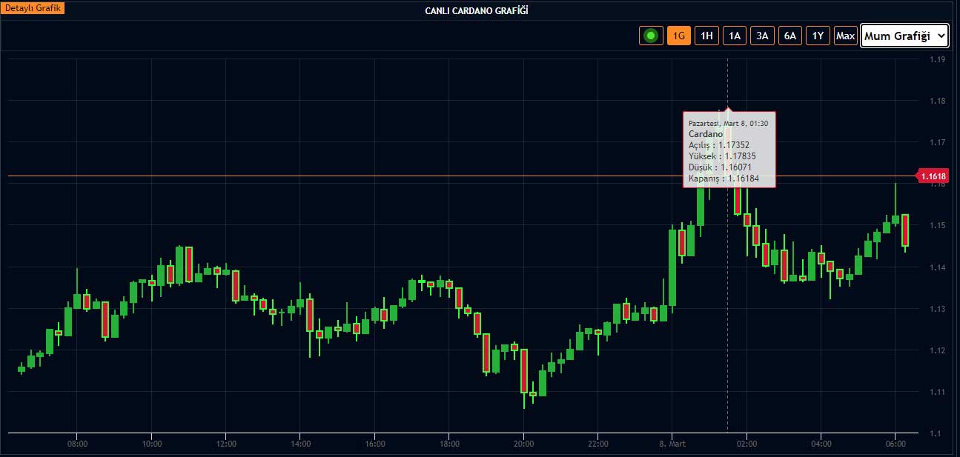
Task: Click the 16:00 time axis label
Action: coord(375,444)
